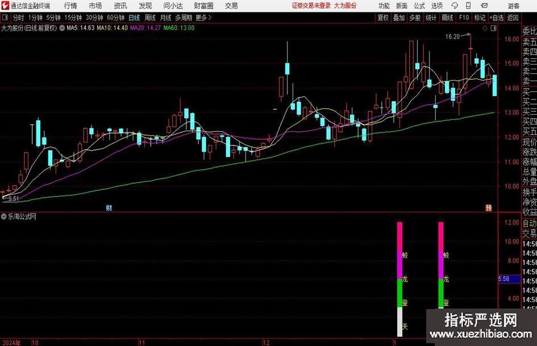Open the customer service headset icon
This screenshot has height=346, width=537.
point(455,6)
